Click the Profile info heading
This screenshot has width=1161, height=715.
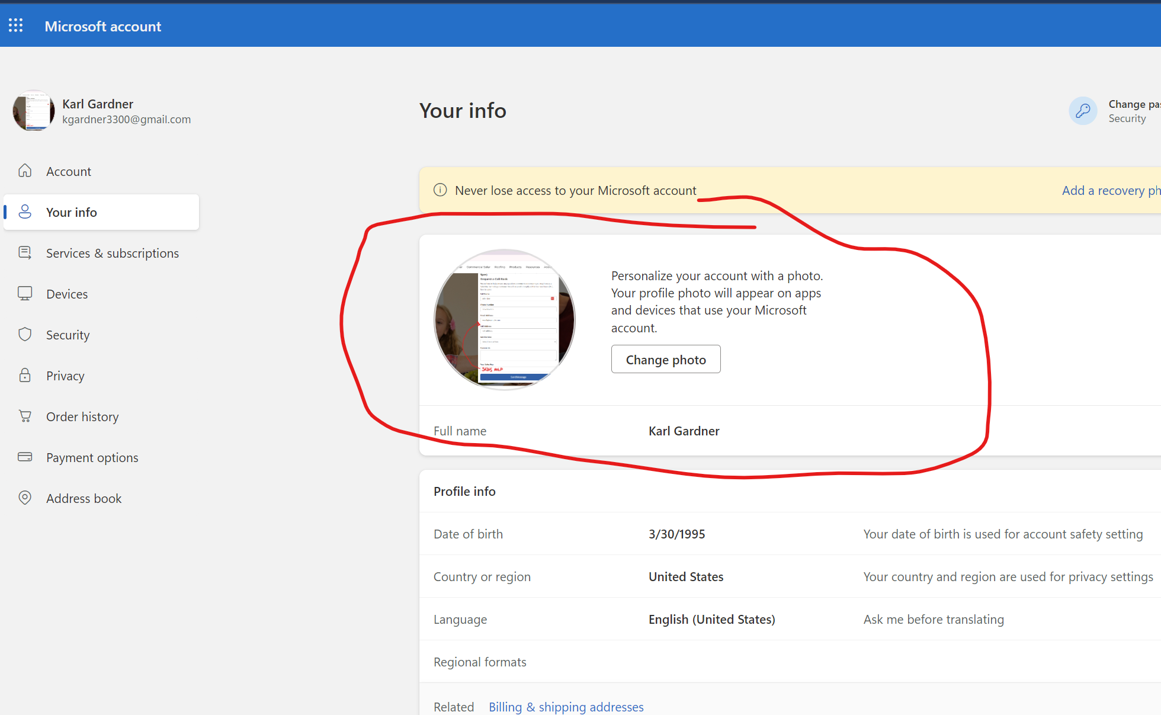[x=464, y=491]
